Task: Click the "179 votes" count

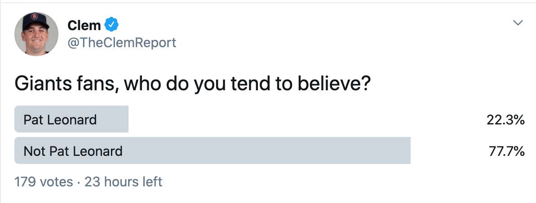Action: 44,182
